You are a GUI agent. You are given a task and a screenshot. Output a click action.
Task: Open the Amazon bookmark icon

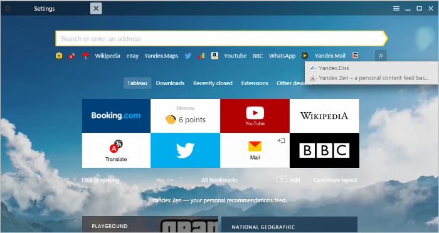[214, 55]
